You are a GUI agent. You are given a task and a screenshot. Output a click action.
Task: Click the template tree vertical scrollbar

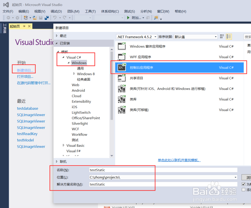point(112,86)
